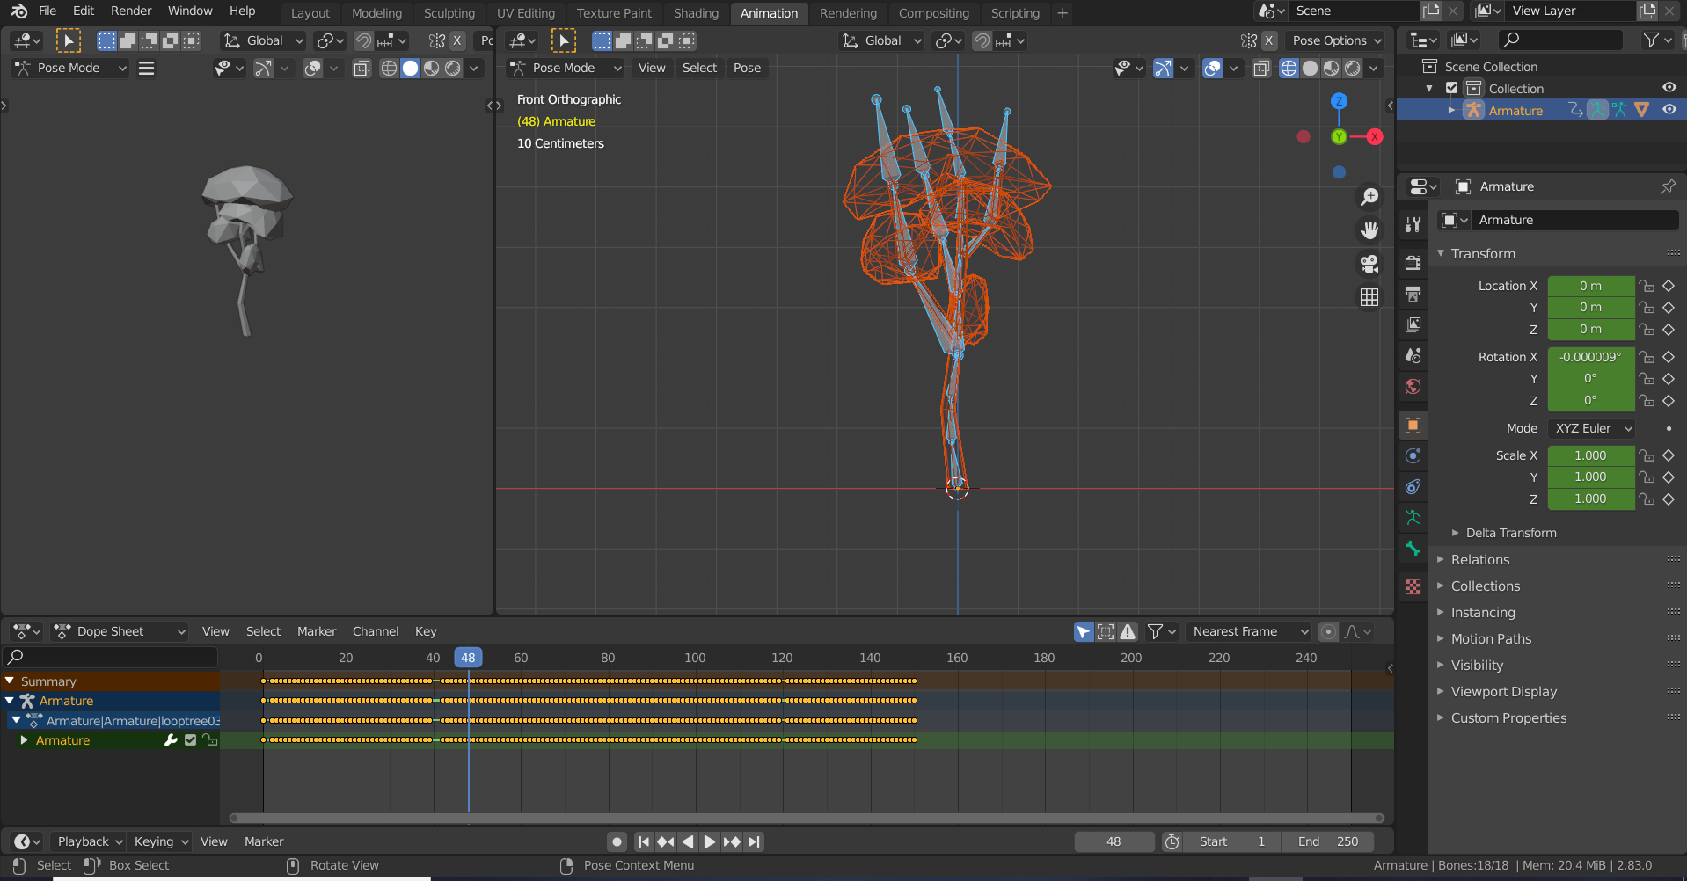The image size is (1687, 881).
Task: Expand the Delta Transform section
Action: (1510, 533)
